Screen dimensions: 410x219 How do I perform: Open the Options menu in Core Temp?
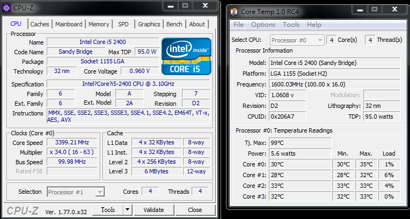tap(263, 25)
